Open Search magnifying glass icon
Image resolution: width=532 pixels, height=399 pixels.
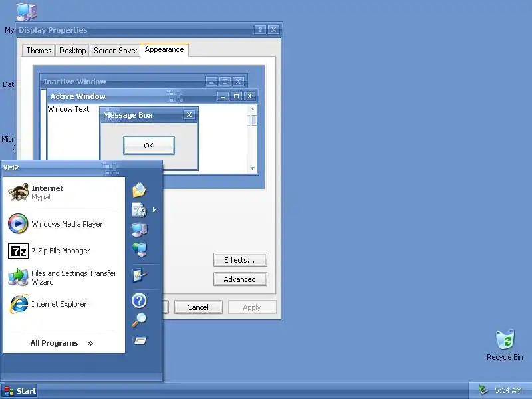click(139, 320)
